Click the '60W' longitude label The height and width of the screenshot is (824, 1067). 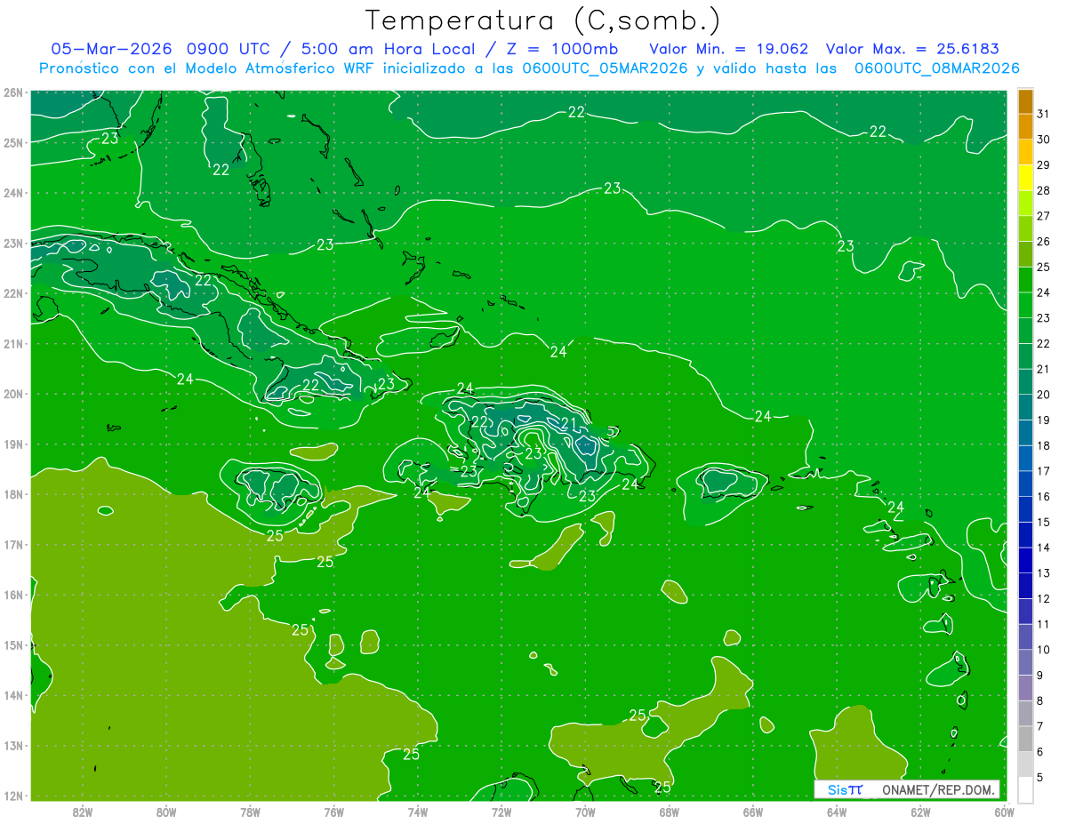(1005, 812)
